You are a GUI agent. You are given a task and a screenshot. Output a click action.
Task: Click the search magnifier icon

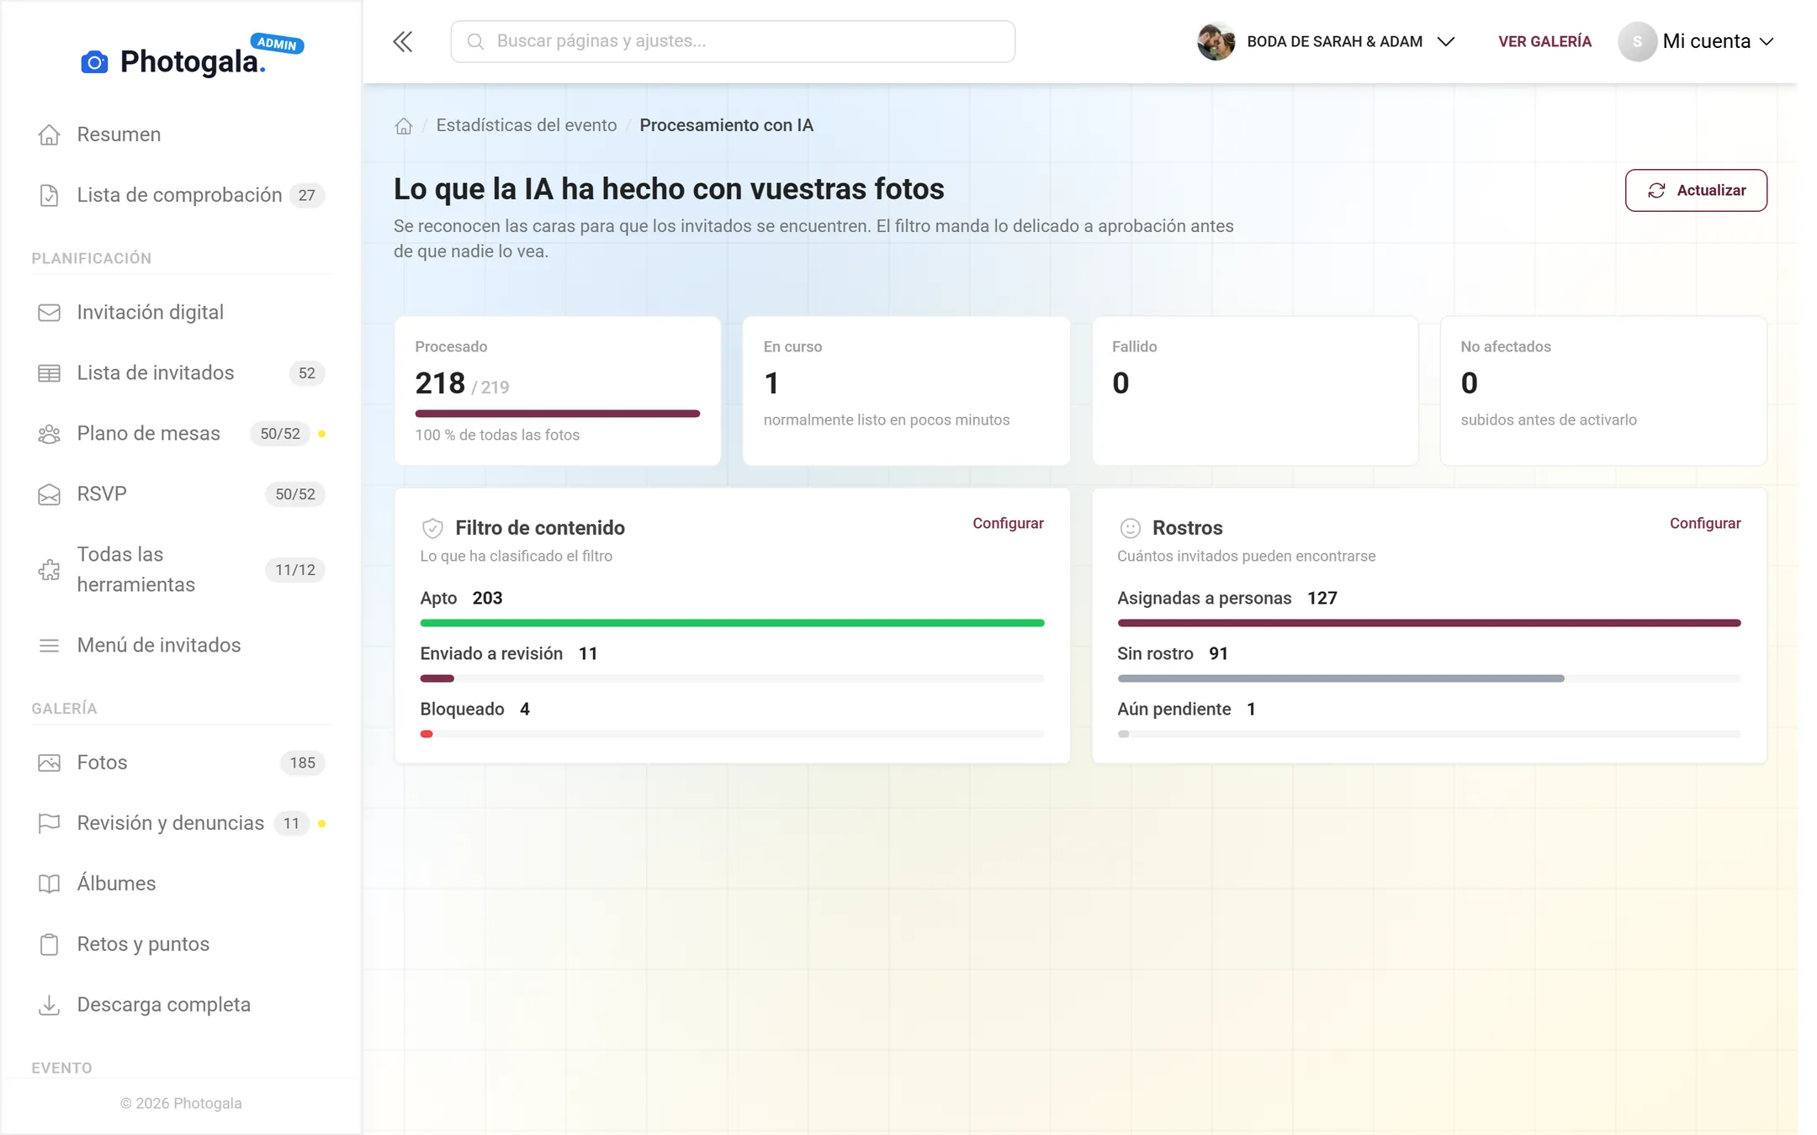[x=475, y=41]
